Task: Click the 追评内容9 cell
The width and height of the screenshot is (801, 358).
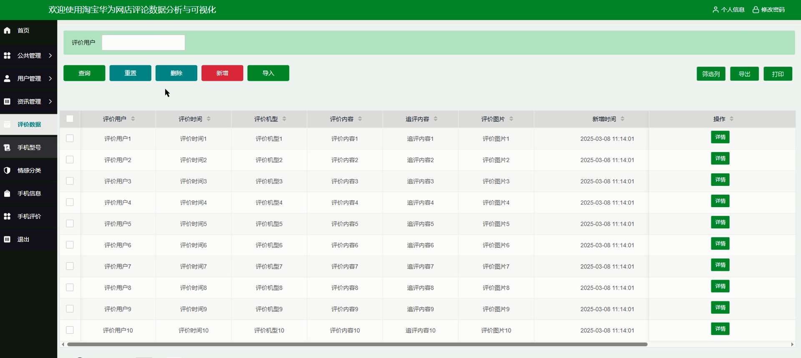Action: (420, 309)
